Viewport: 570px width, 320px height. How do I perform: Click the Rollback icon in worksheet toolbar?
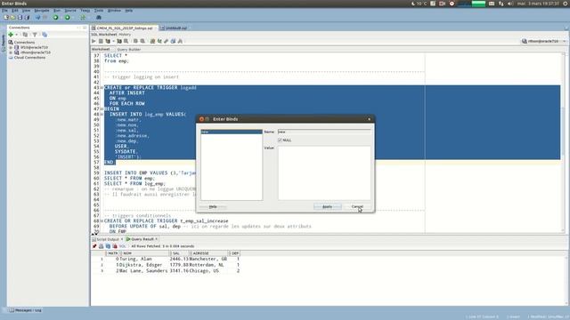[x=142, y=42]
